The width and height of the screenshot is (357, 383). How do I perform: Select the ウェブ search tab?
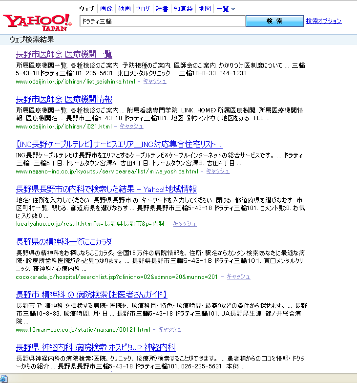point(86,9)
